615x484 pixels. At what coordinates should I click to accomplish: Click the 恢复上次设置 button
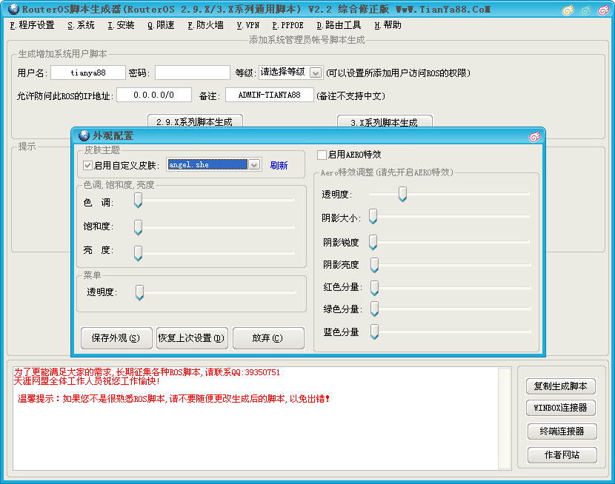[x=192, y=338]
